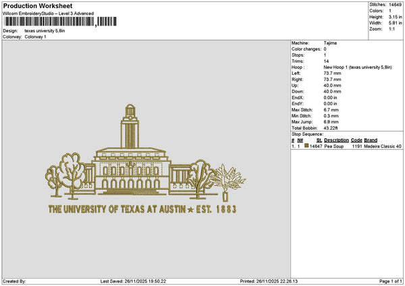The image size is (405, 286).
Task: Click the embroidered text 'THE UNIVERSITY OF TEXAS AT AUSTIN'
Action: point(117,209)
